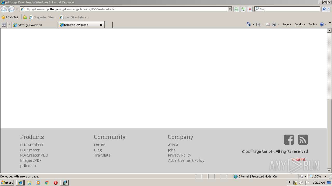Viewport: 332px width, 186px height.
Task: Open Images2PDF footer link
Action: pos(31,160)
